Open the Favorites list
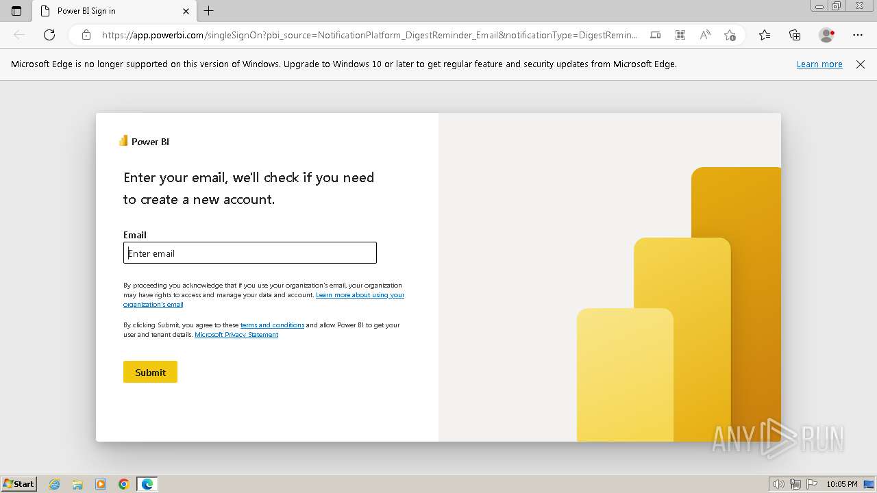 click(x=765, y=35)
